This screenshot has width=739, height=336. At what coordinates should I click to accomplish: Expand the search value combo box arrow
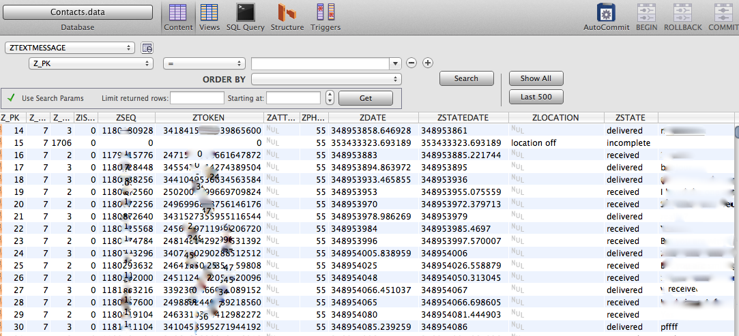pyautogui.click(x=395, y=63)
